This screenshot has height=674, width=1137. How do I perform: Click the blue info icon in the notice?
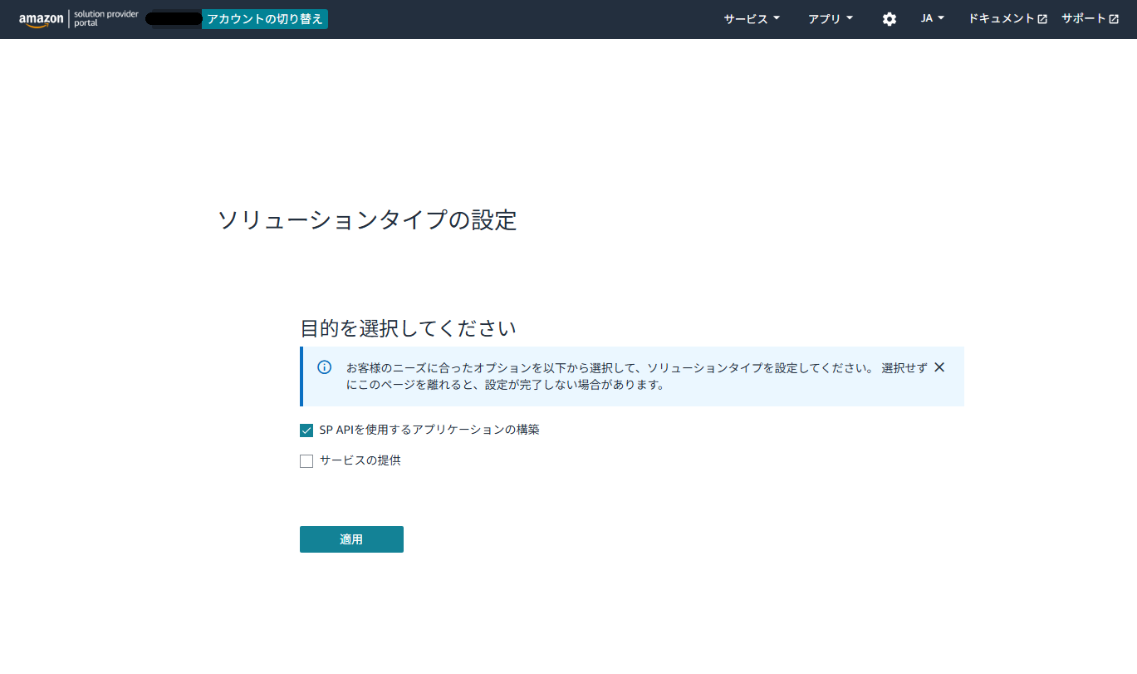pos(325,367)
